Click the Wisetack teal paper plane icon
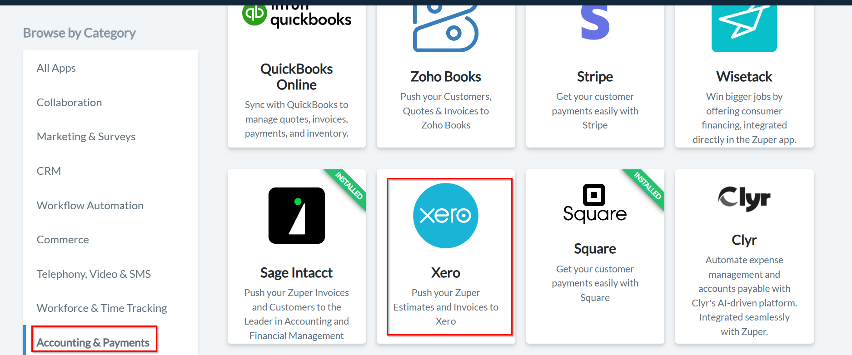 (x=744, y=29)
